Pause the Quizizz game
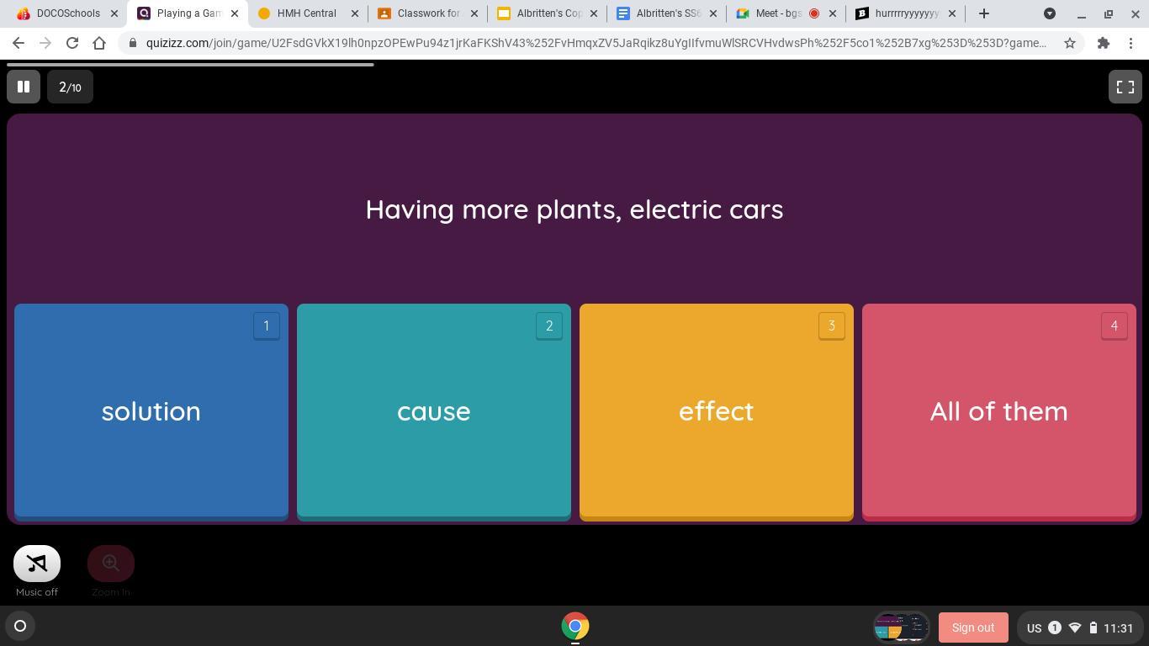 [24, 87]
